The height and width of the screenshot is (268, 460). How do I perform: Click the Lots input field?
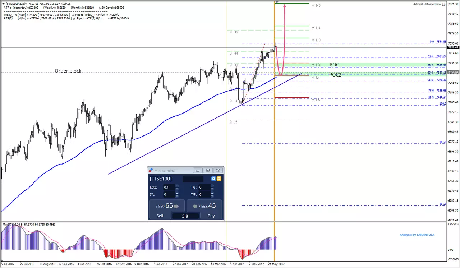coord(169,187)
